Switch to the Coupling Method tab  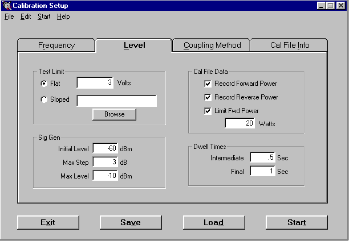pos(212,45)
